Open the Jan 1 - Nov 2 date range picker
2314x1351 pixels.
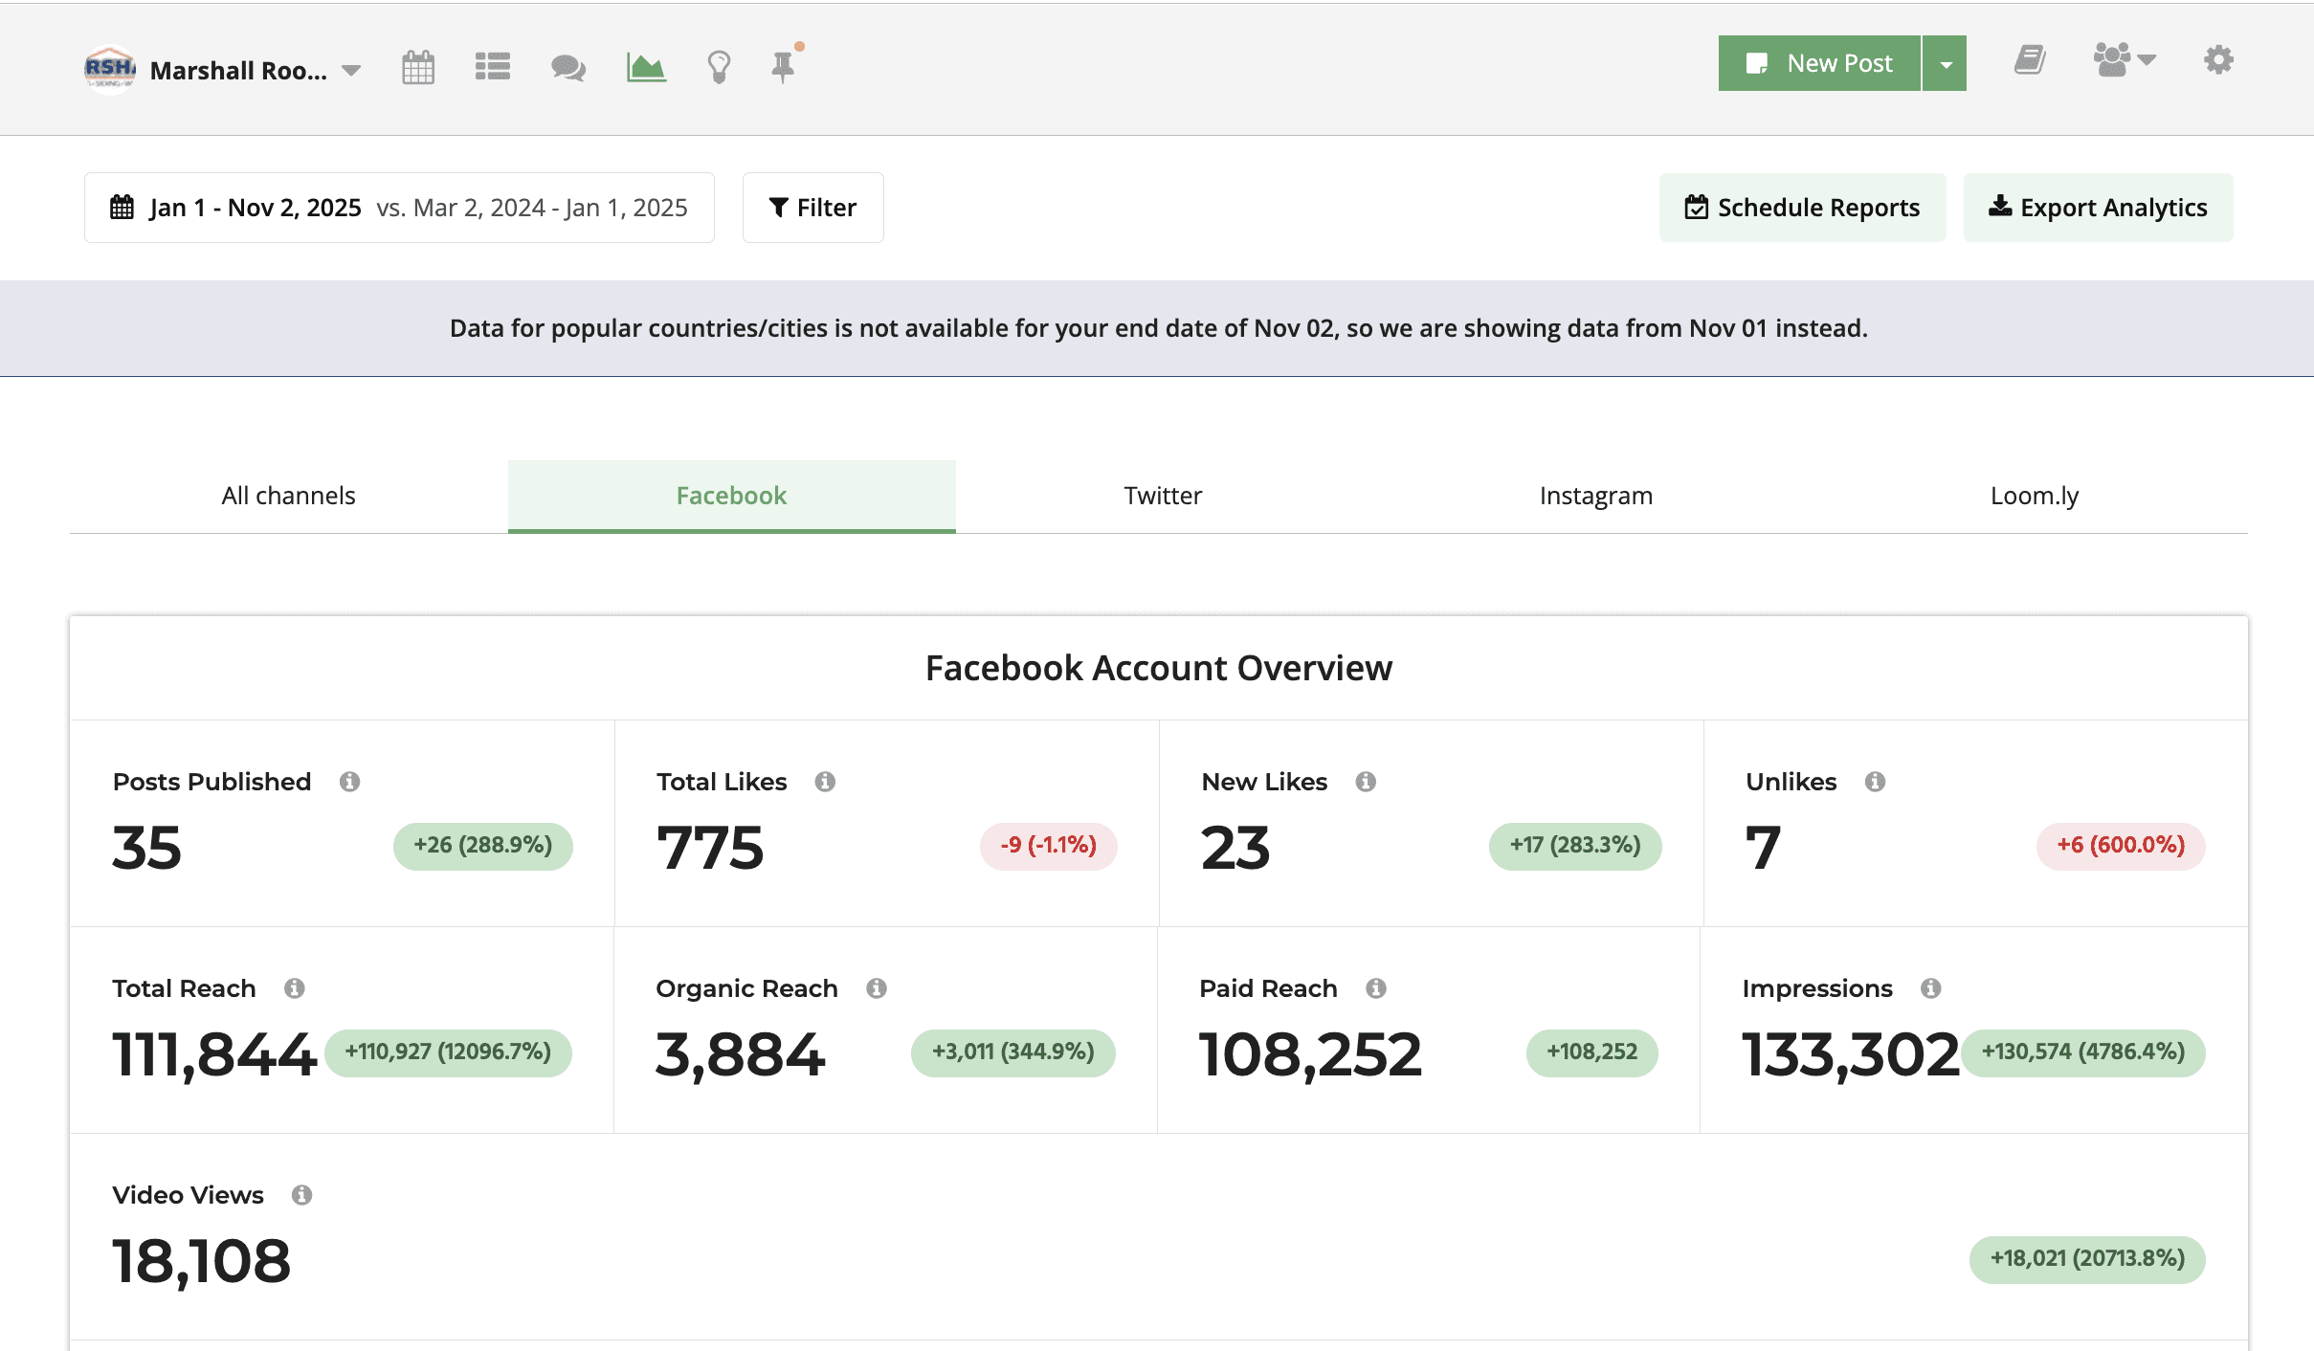[x=399, y=208]
